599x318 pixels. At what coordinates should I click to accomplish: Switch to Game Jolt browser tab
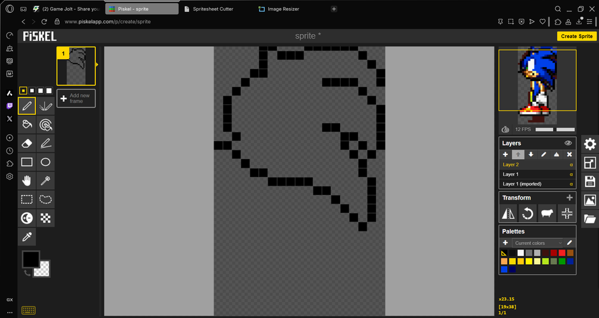[67, 9]
